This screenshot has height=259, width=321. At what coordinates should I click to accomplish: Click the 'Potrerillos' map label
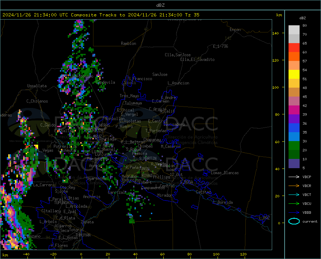tap(65, 146)
